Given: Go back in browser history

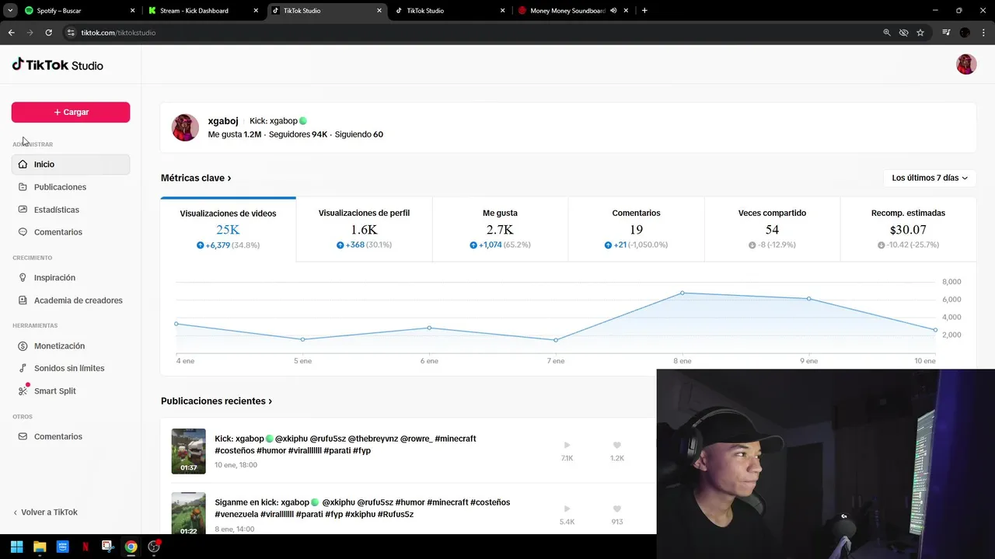Looking at the screenshot, I should (11, 33).
